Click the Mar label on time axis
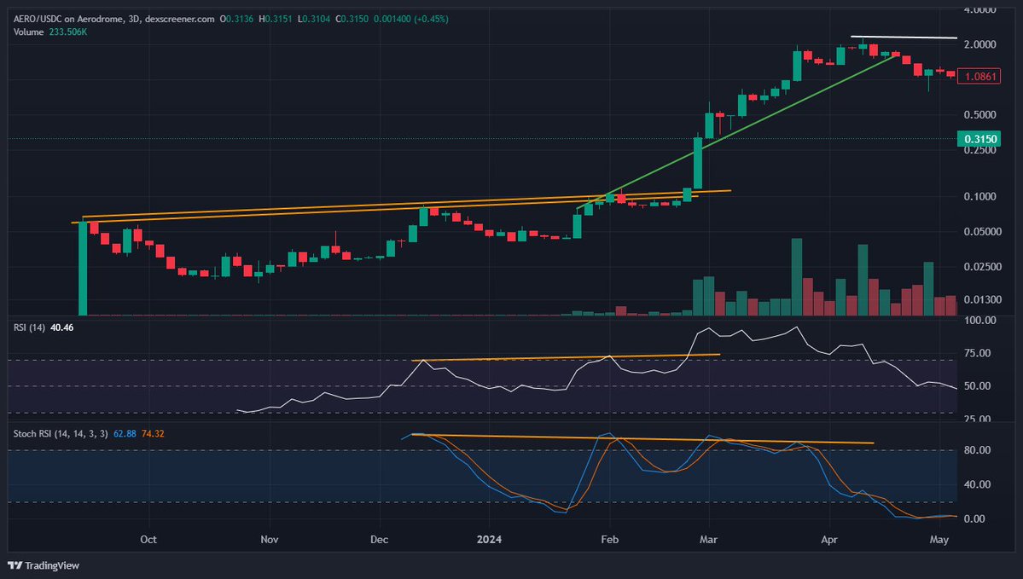Image resolution: width=1023 pixels, height=579 pixels. (706, 540)
